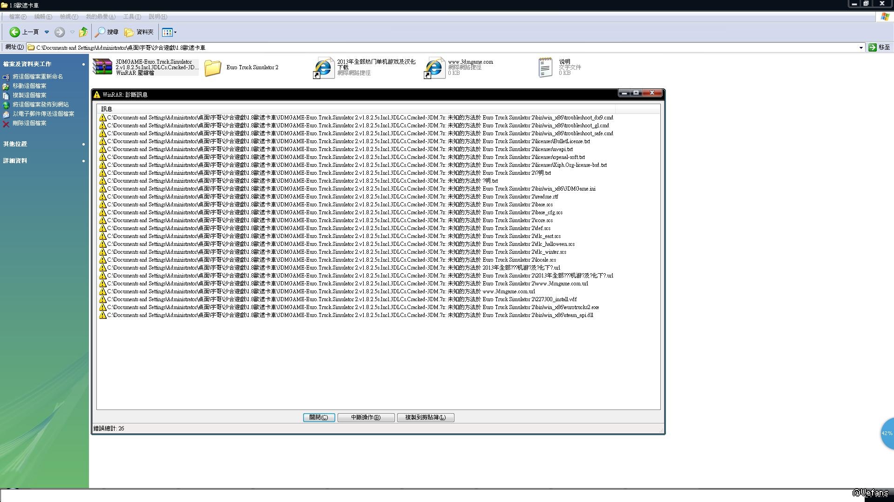
Task: Click the Up folder toolbar icon
Action: pos(83,32)
